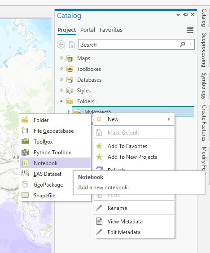The width and height of the screenshot is (210, 253).
Task: Choose the File Geodatabase icon
Action: [x=25, y=131]
